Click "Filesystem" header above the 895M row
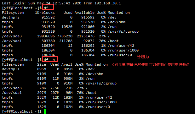The height and width of the screenshot is (114, 195). click(x=13, y=64)
